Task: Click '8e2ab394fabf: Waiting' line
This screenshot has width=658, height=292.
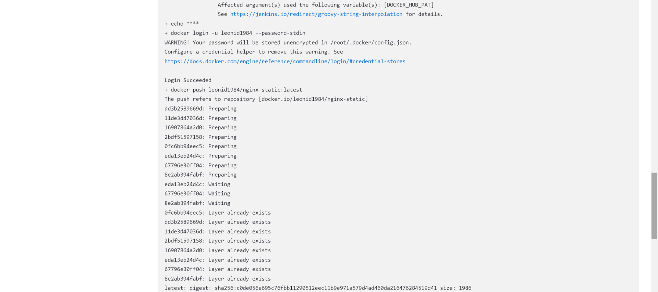Action: click(197, 203)
